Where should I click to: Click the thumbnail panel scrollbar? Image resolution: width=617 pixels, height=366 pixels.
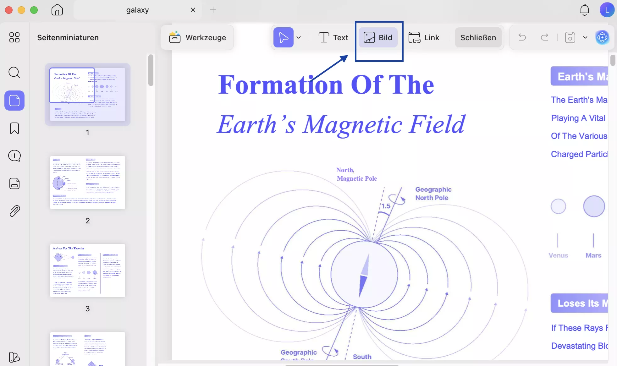[x=151, y=70]
